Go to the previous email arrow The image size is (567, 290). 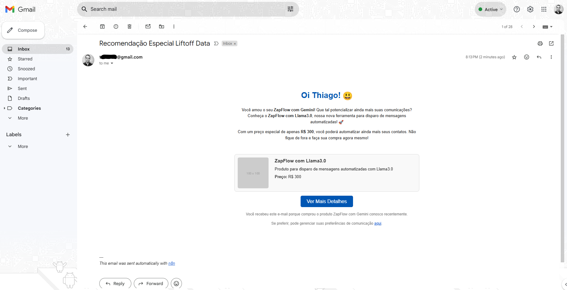(x=522, y=27)
